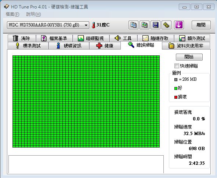Viewport: 217px width, 178px height.
Task: Click the purple down-arrow icon
Action: point(179,25)
